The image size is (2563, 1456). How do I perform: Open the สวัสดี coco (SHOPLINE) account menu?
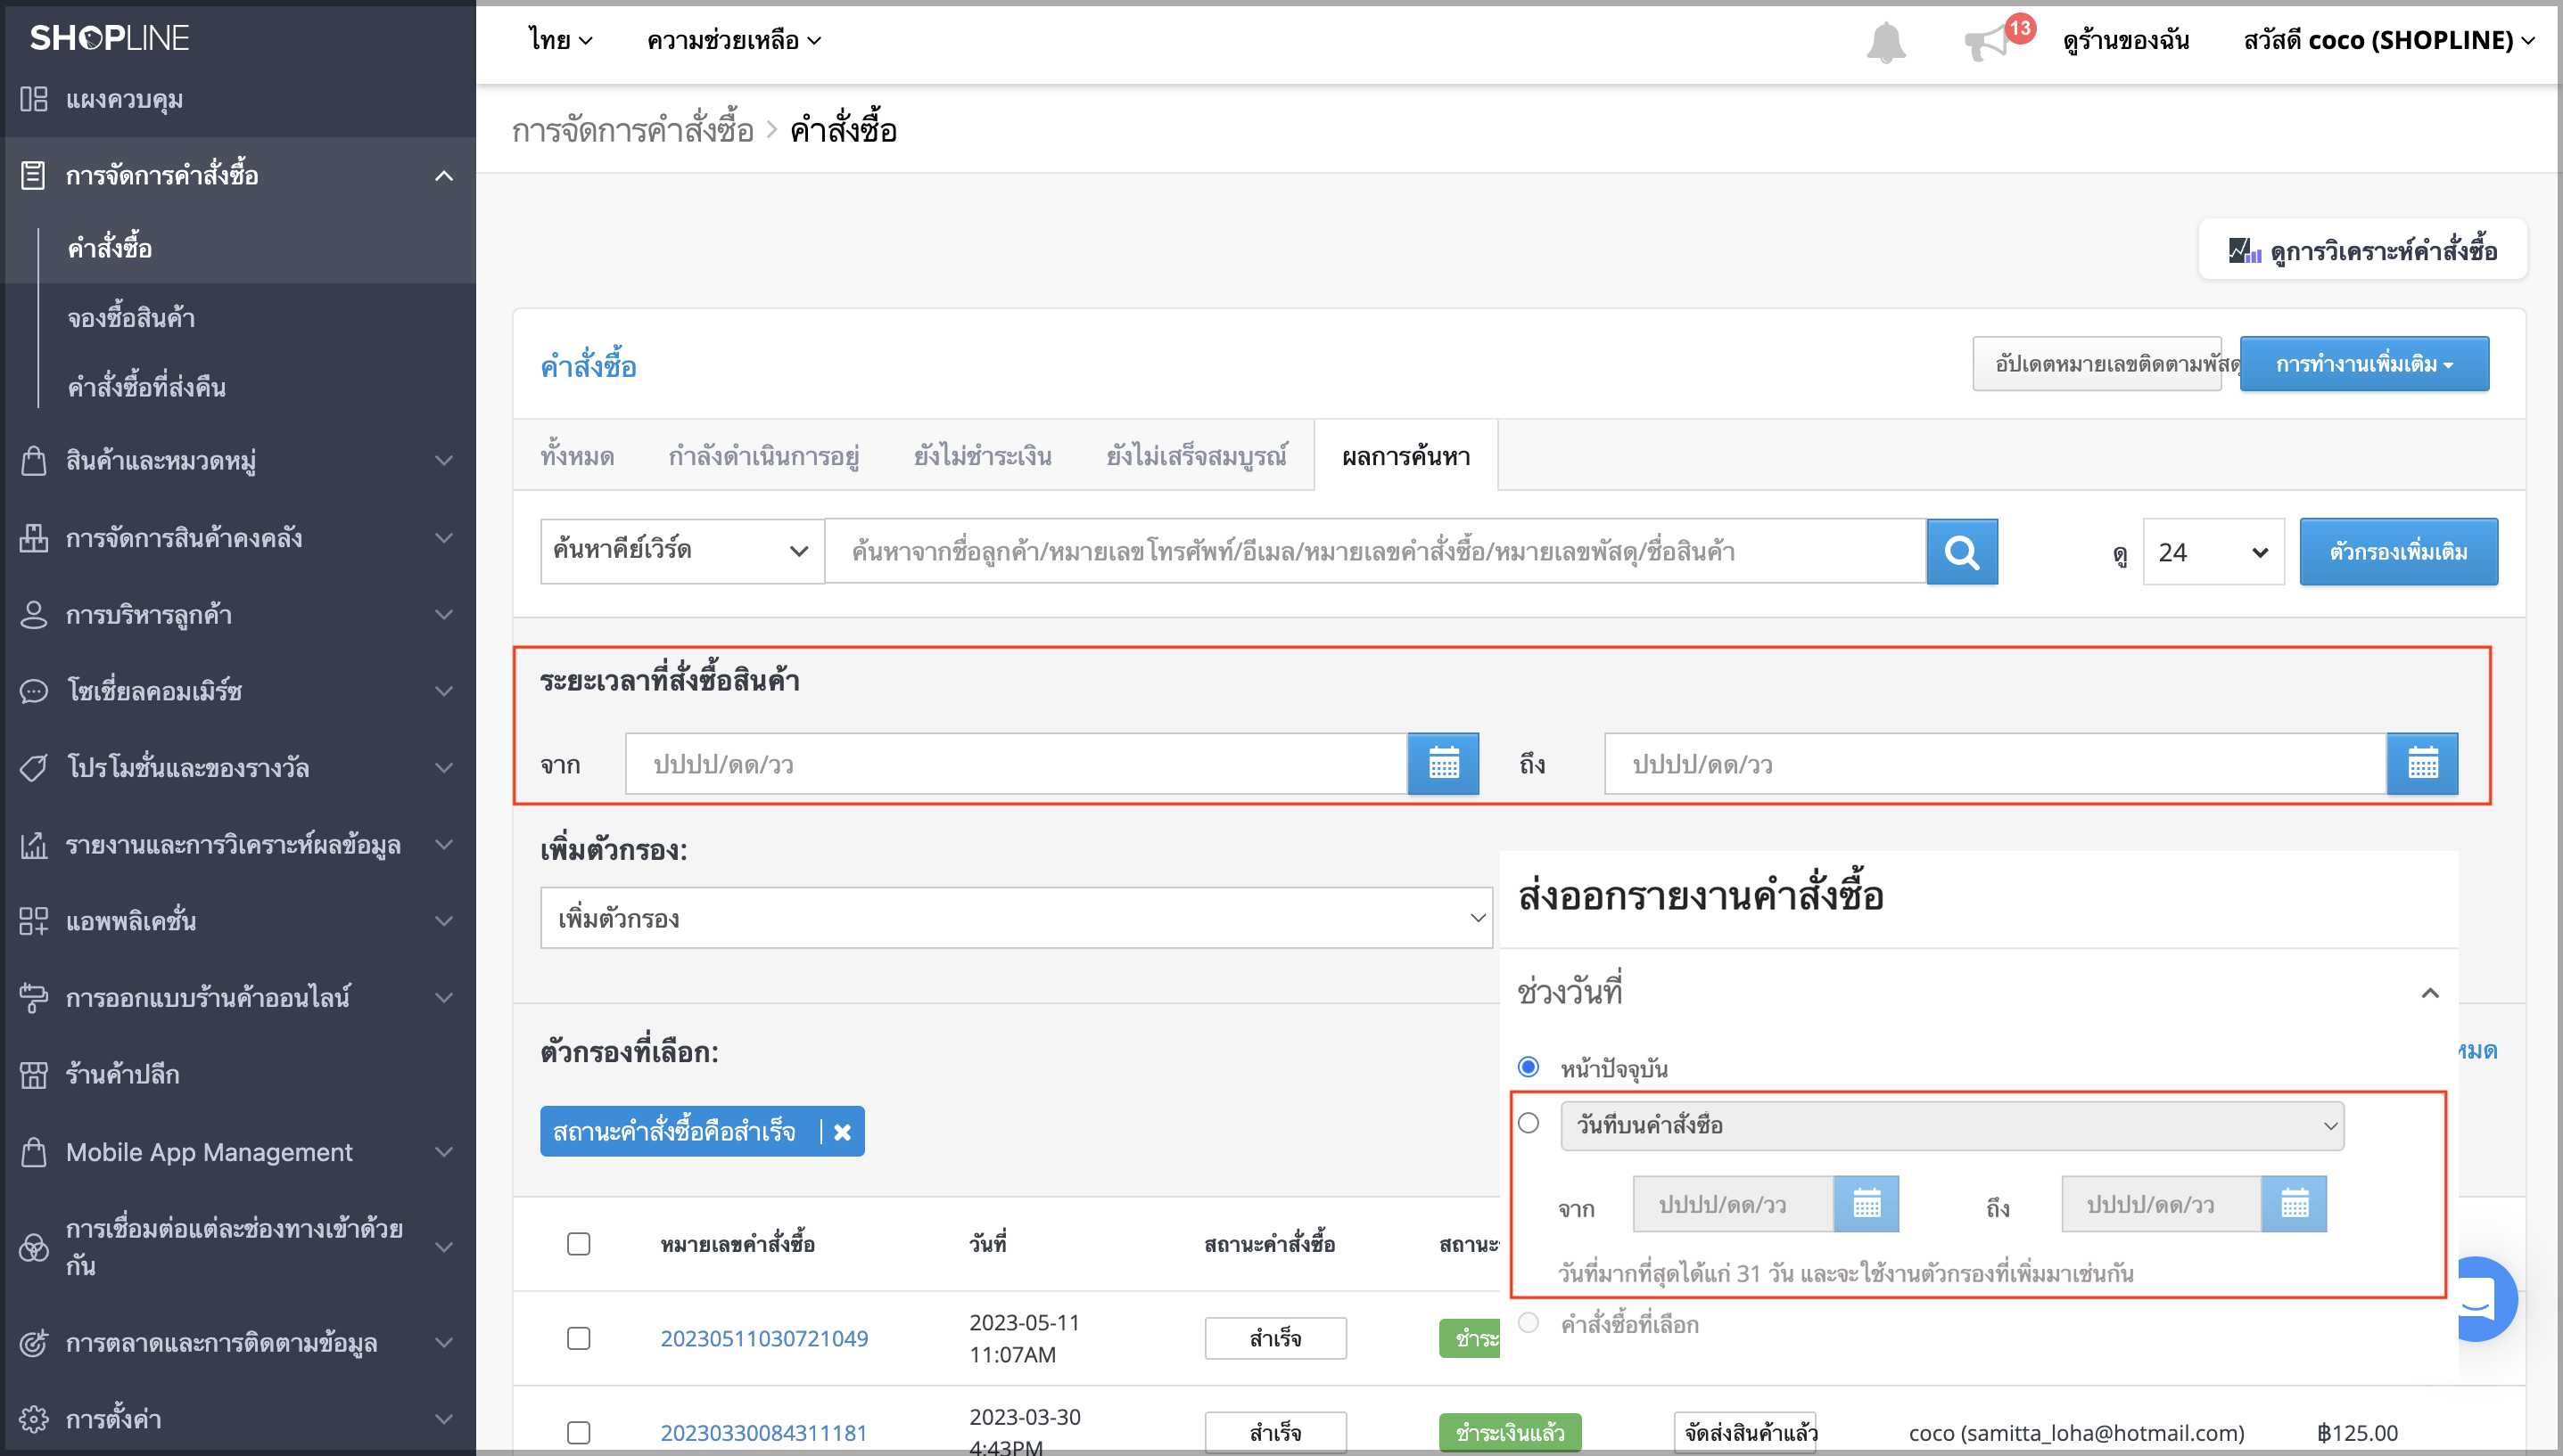(x=2390, y=40)
